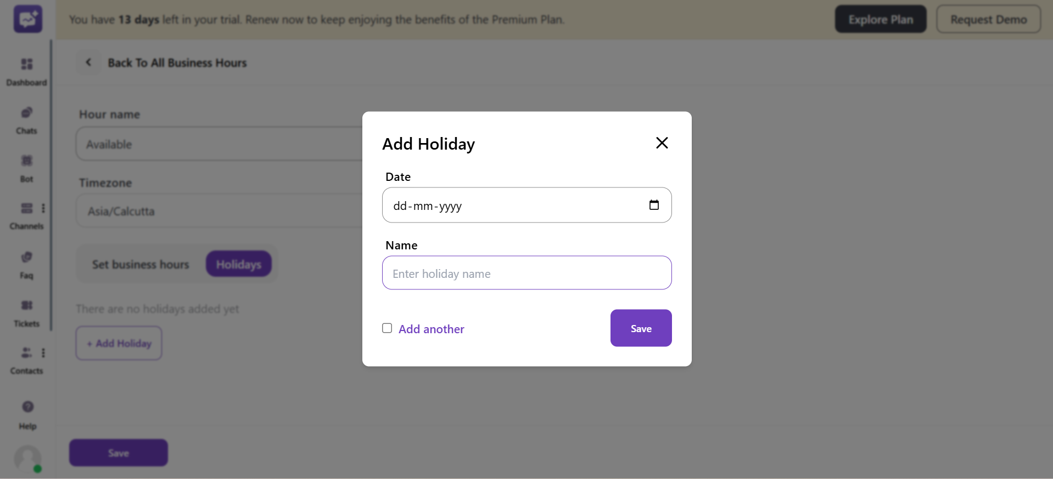Open your profile avatar at bottom left

tap(27, 459)
